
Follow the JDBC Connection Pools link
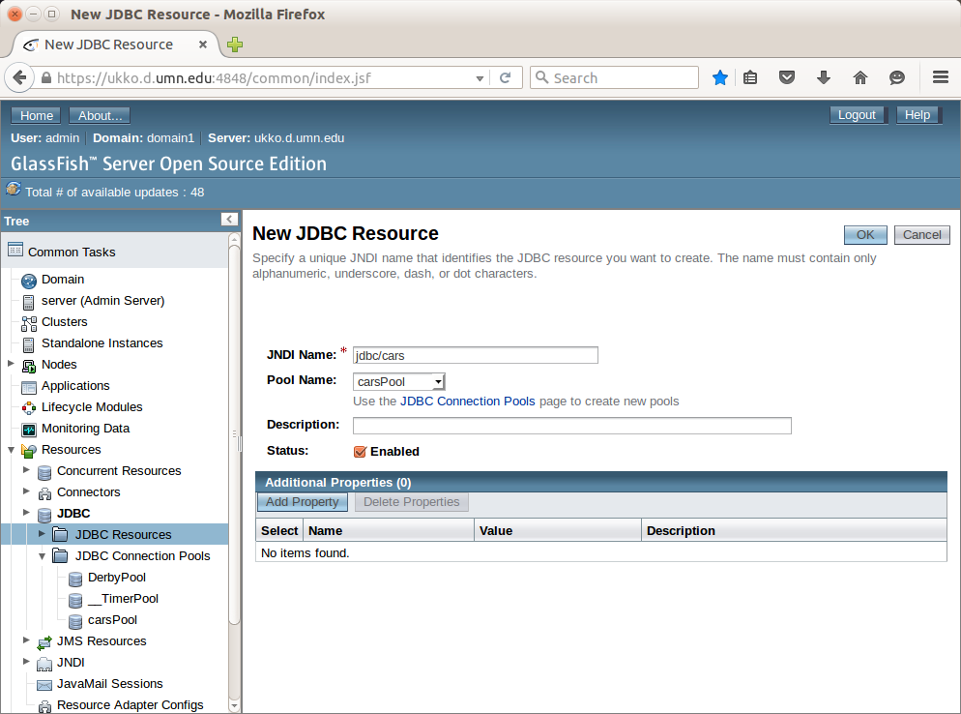(468, 401)
